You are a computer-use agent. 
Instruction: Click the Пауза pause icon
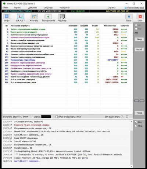click(x=129, y=18)
